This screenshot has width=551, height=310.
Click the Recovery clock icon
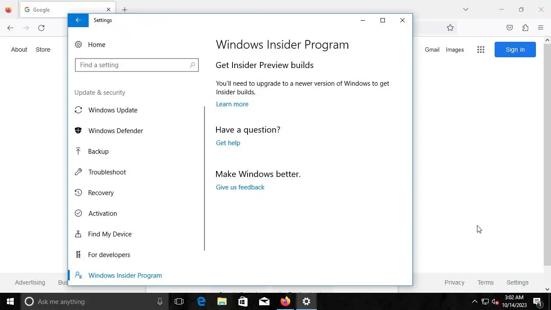point(78,192)
